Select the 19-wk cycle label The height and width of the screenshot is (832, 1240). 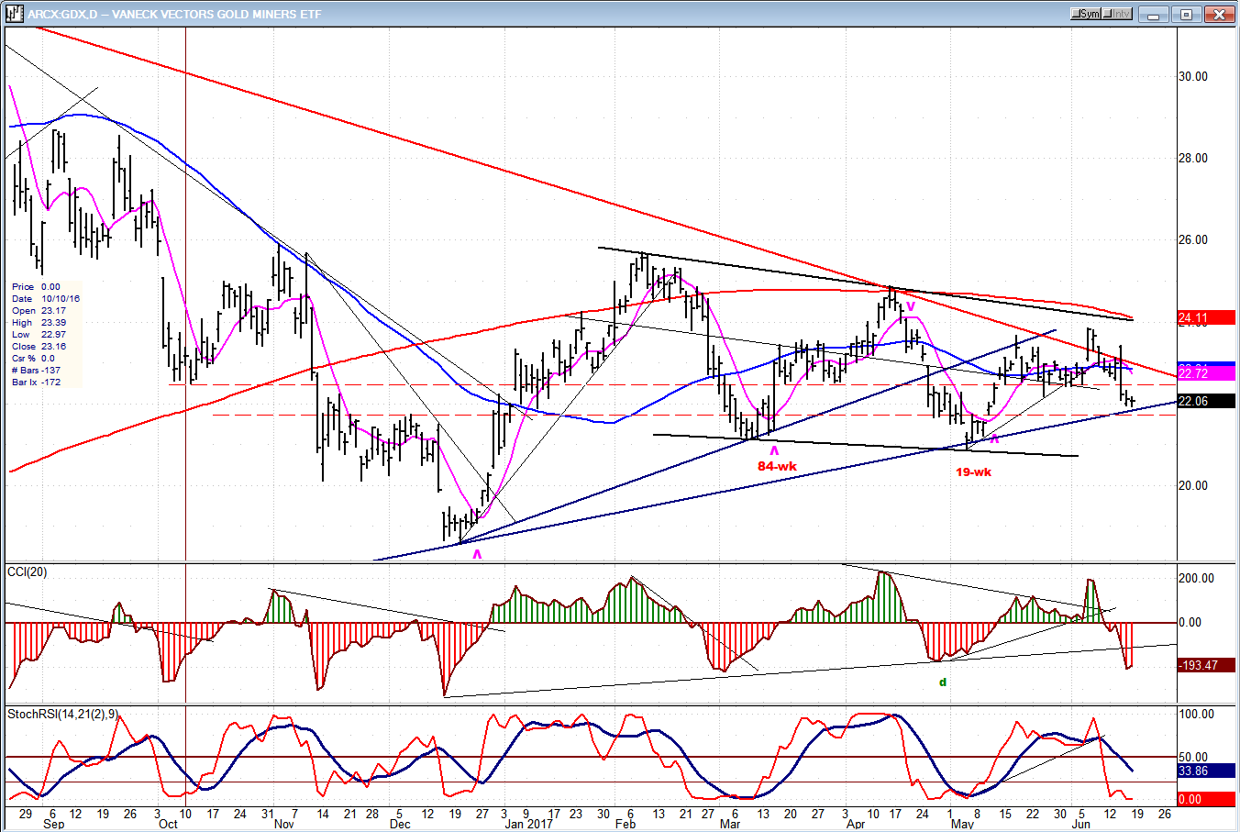coord(973,472)
